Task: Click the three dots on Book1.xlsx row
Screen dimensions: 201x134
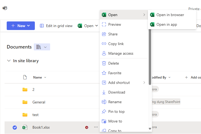Action: tap(96, 127)
